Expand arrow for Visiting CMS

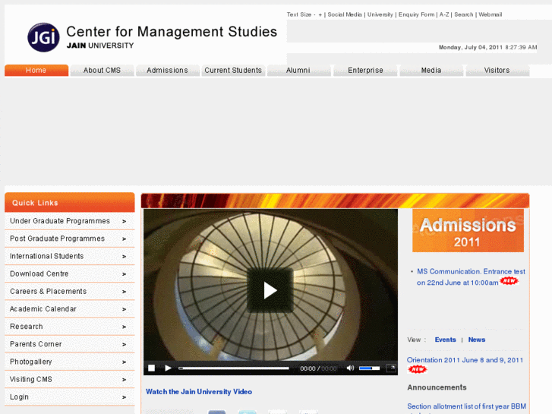pyautogui.click(x=124, y=380)
